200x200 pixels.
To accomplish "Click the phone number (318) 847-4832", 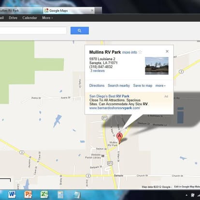I will pyautogui.click(x=101, y=67).
